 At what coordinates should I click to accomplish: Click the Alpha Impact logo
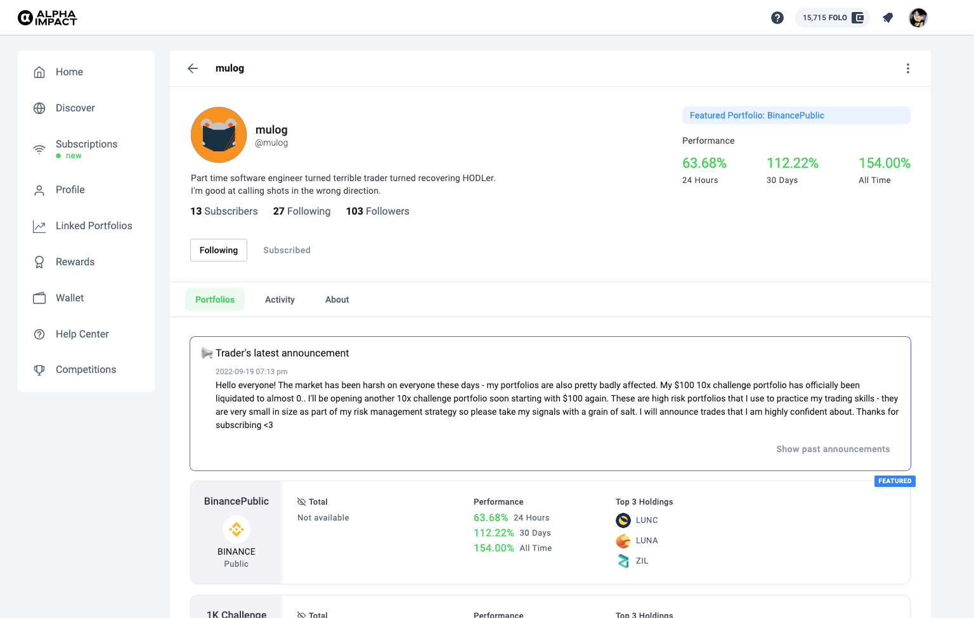48,18
